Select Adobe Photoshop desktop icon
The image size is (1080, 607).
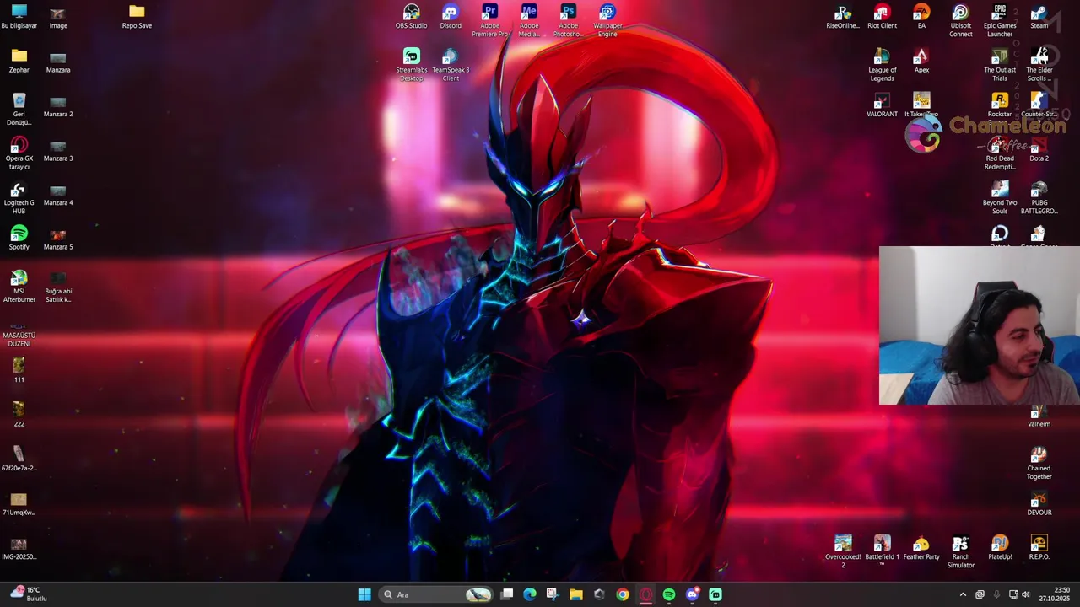click(568, 20)
